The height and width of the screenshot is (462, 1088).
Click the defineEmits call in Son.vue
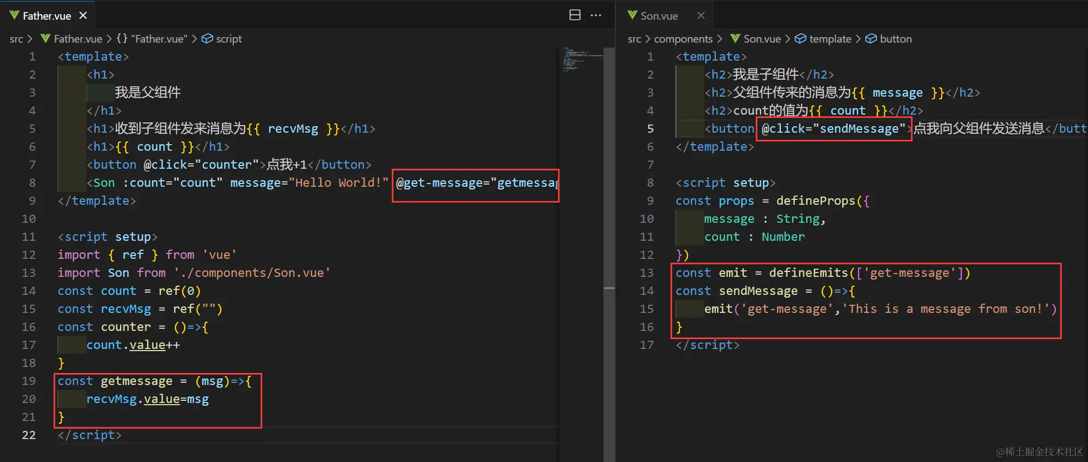(x=808, y=273)
